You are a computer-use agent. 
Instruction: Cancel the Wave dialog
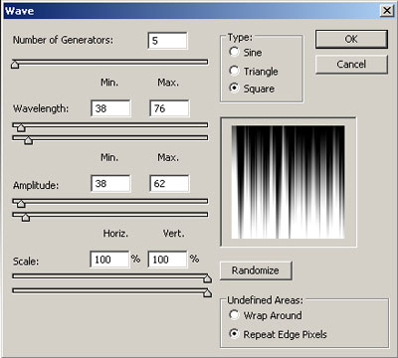coord(351,64)
